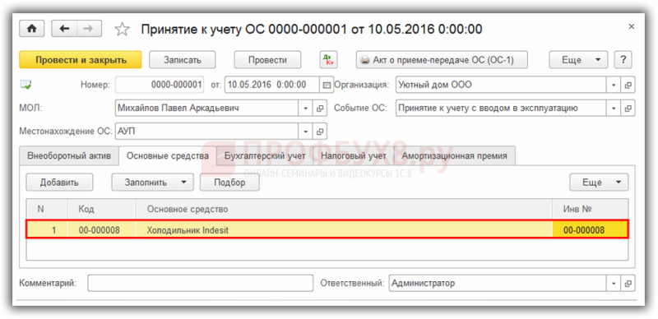Go back with the left arrow
This screenshot has height=319, width=658.
coord(64,29)
